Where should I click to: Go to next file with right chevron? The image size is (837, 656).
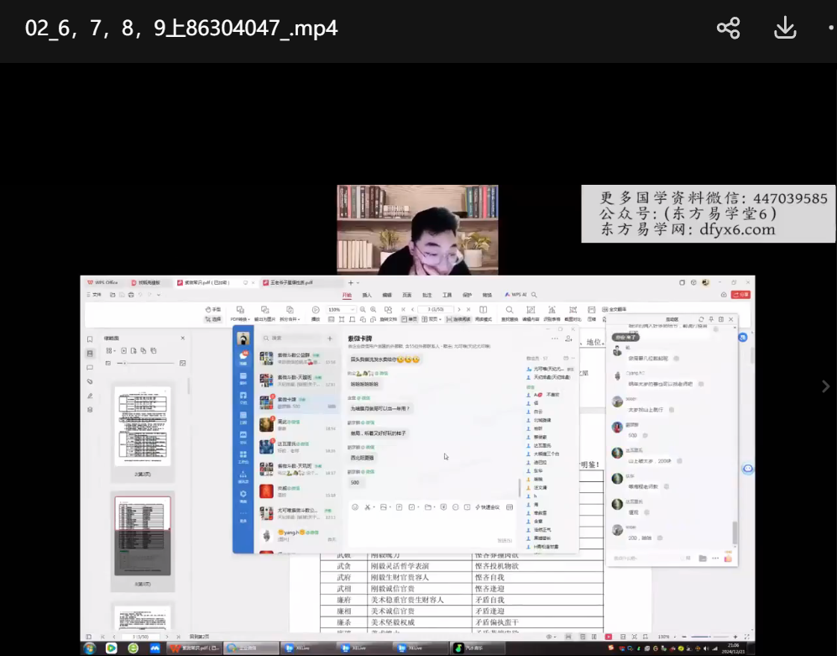pos(824,386)
